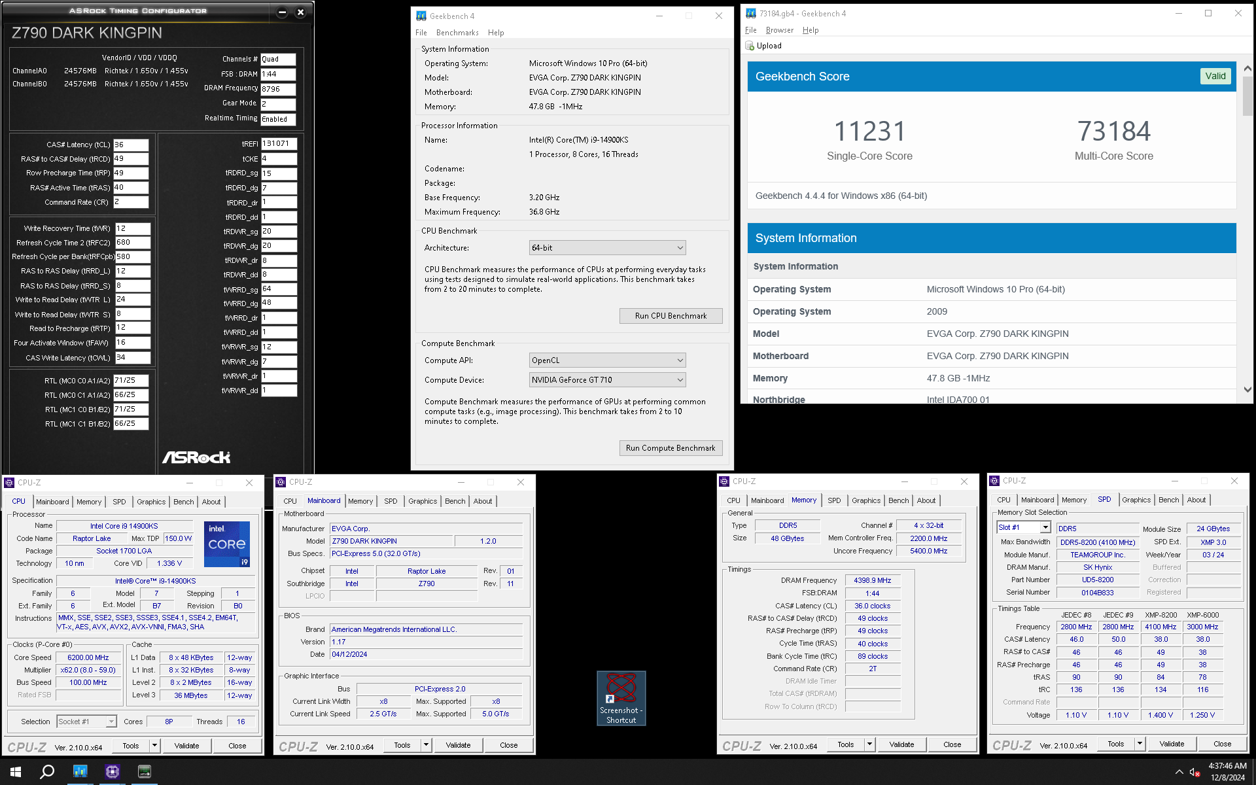The height and width of the screenshot is (785, 1256).
Task: Expand Tools dropdown arrow in Memory window
Action: tap(869, 744)
